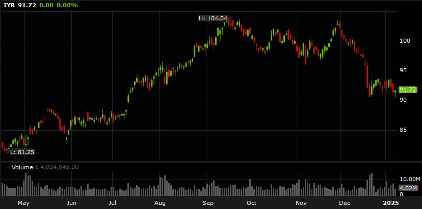The width and height of the screenshot is (422, 209).
Task: Click the H: 104.04 high label
Action: point(213,18)
